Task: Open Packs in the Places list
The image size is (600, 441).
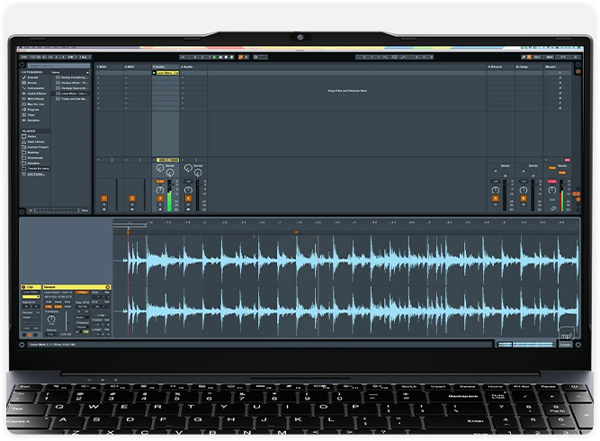Action: click(31, 137)
